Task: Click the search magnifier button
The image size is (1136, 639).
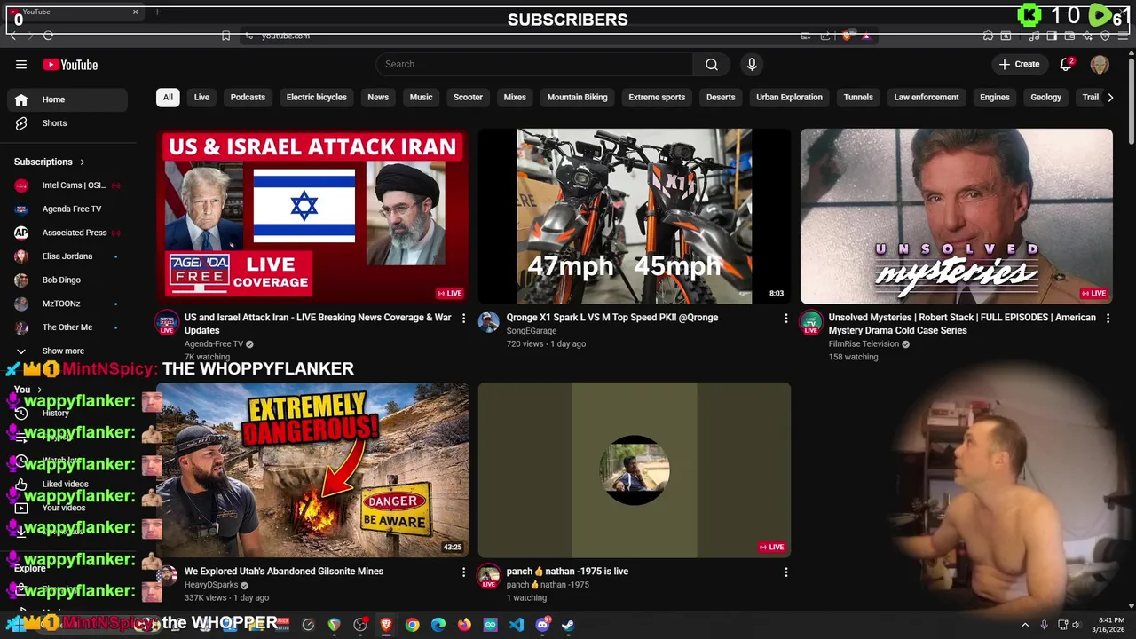Action: tap(712, 64)
